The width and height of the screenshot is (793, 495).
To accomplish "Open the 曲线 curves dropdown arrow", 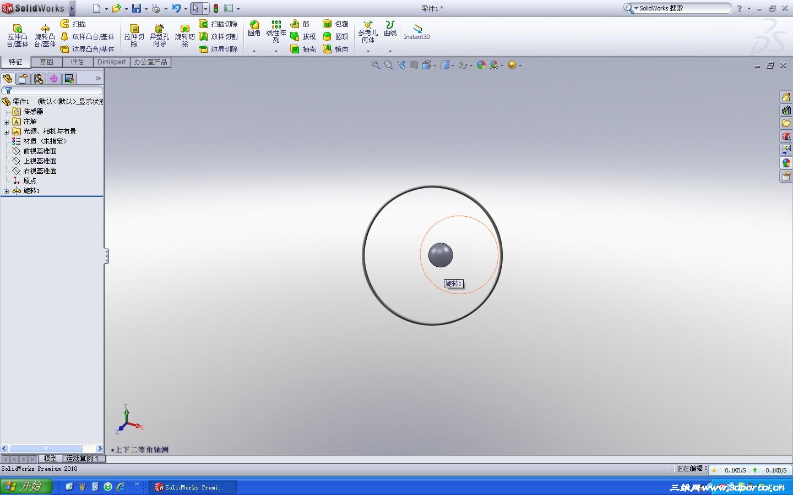I will coord(390,51).
